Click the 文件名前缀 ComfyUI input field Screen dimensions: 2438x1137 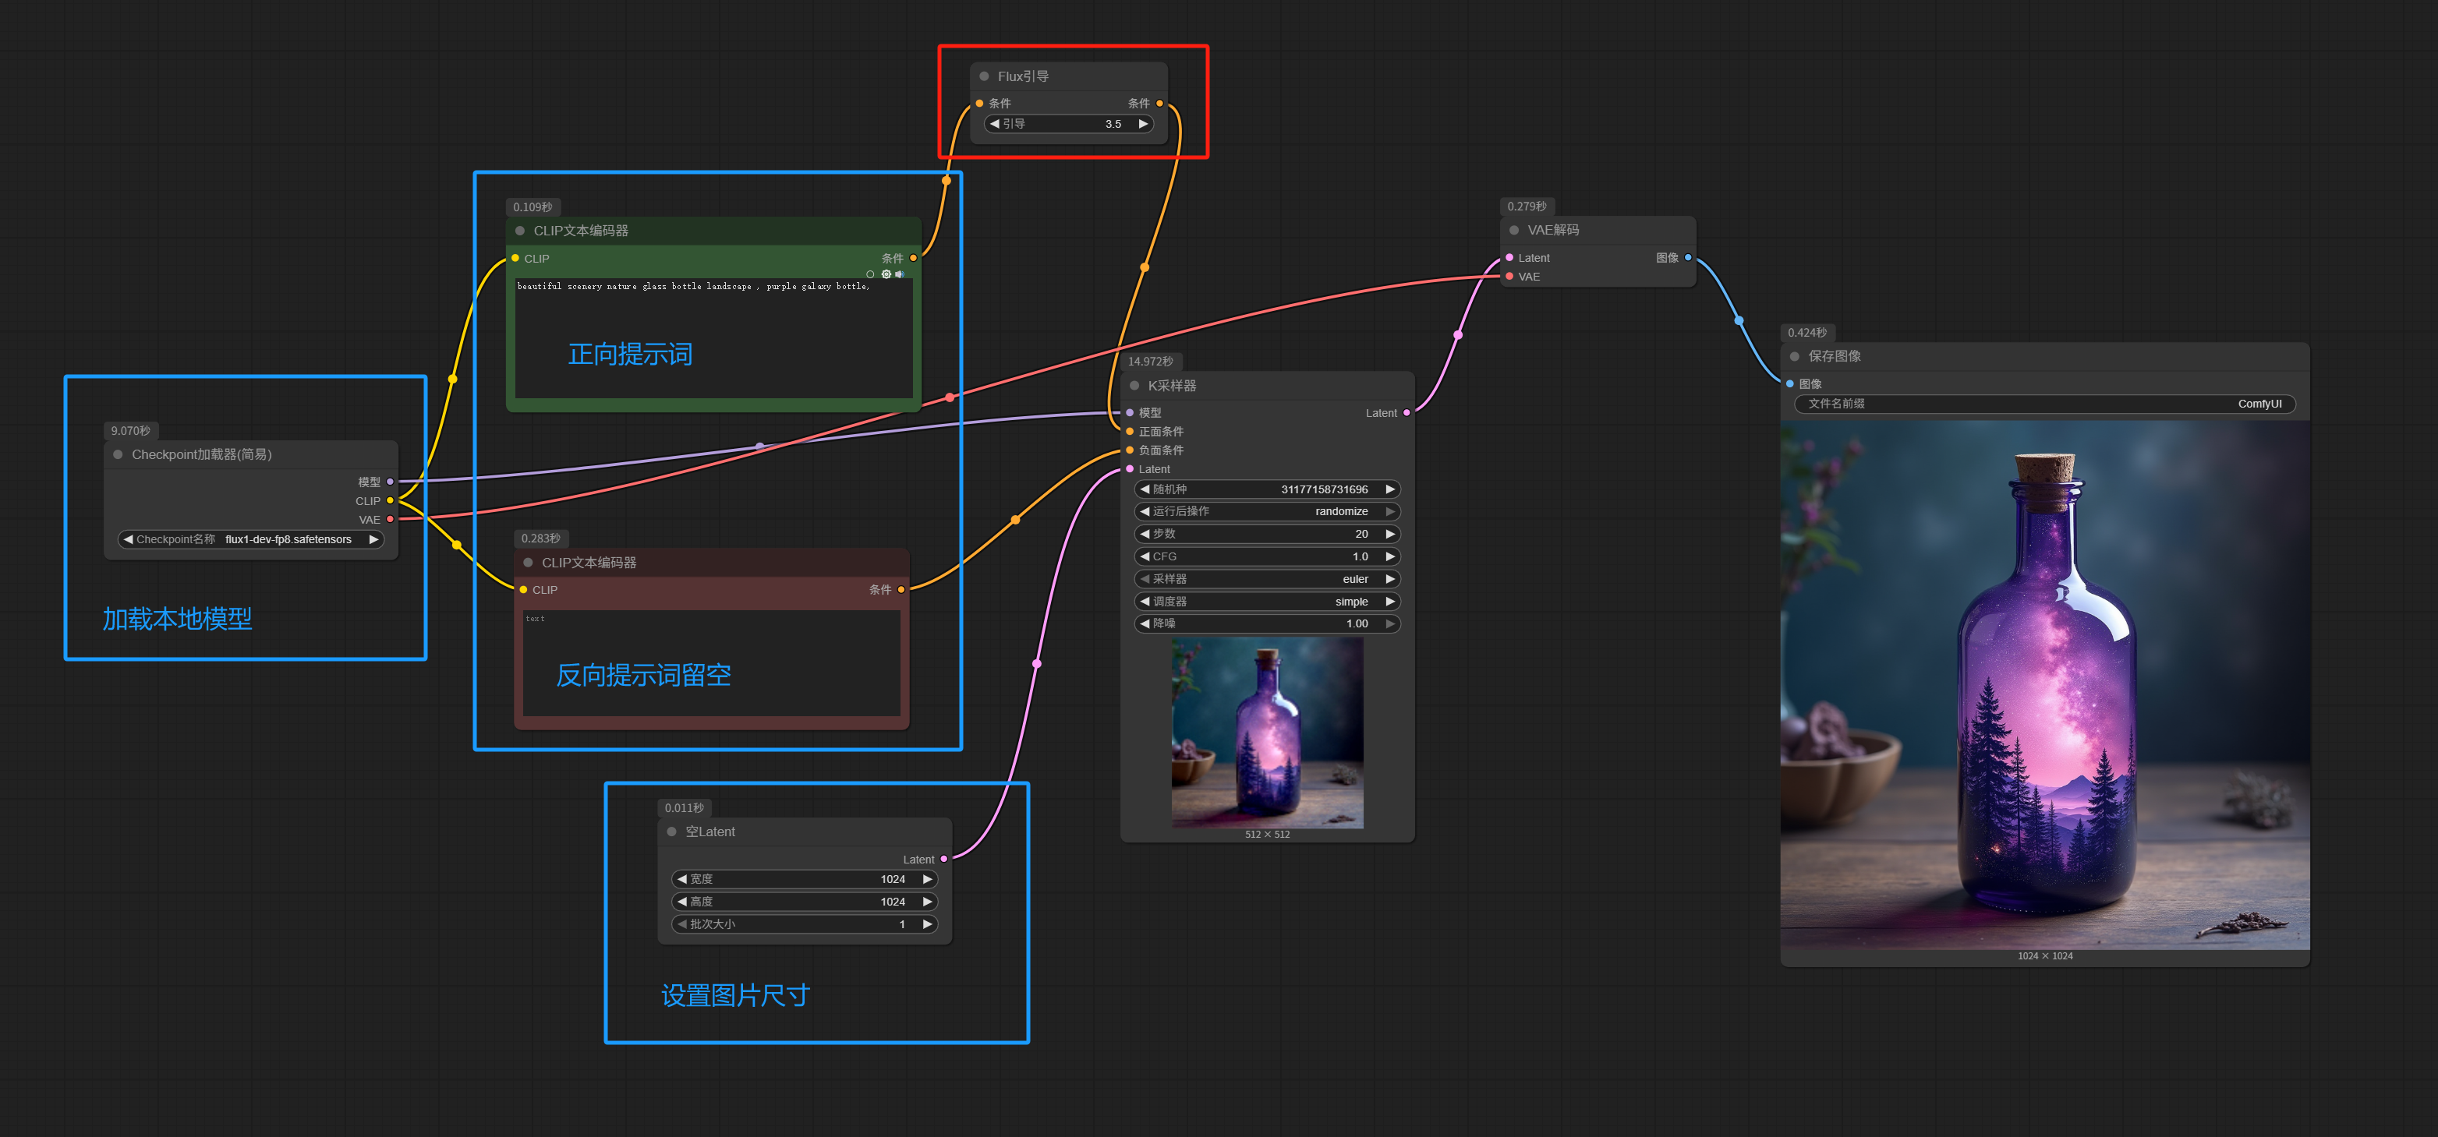pyautogui.click(x=2044, y=404)
